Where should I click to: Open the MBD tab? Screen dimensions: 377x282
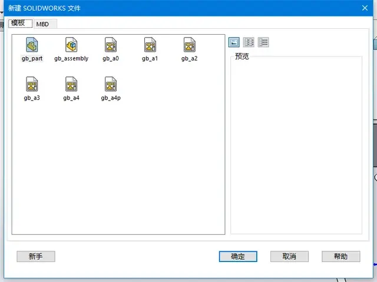(x=45, y=24)
